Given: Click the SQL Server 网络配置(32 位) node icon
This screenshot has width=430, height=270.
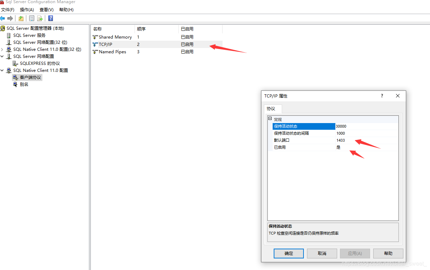Looking at the screenshot, I should [9, 42].
